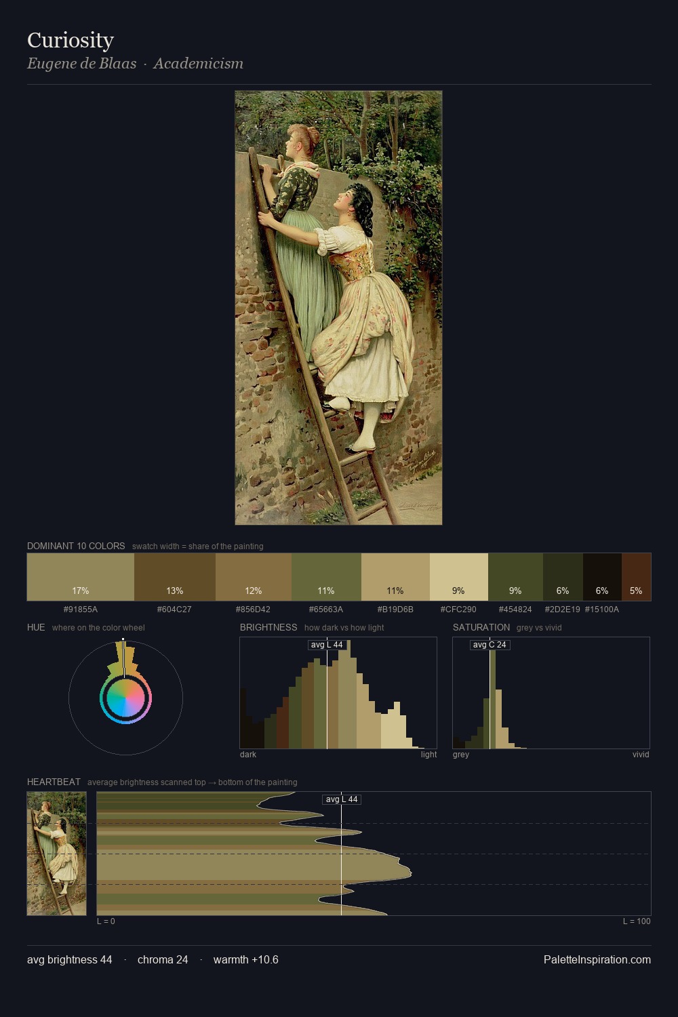Click the main Curiosity painting image

pos(338,308)
